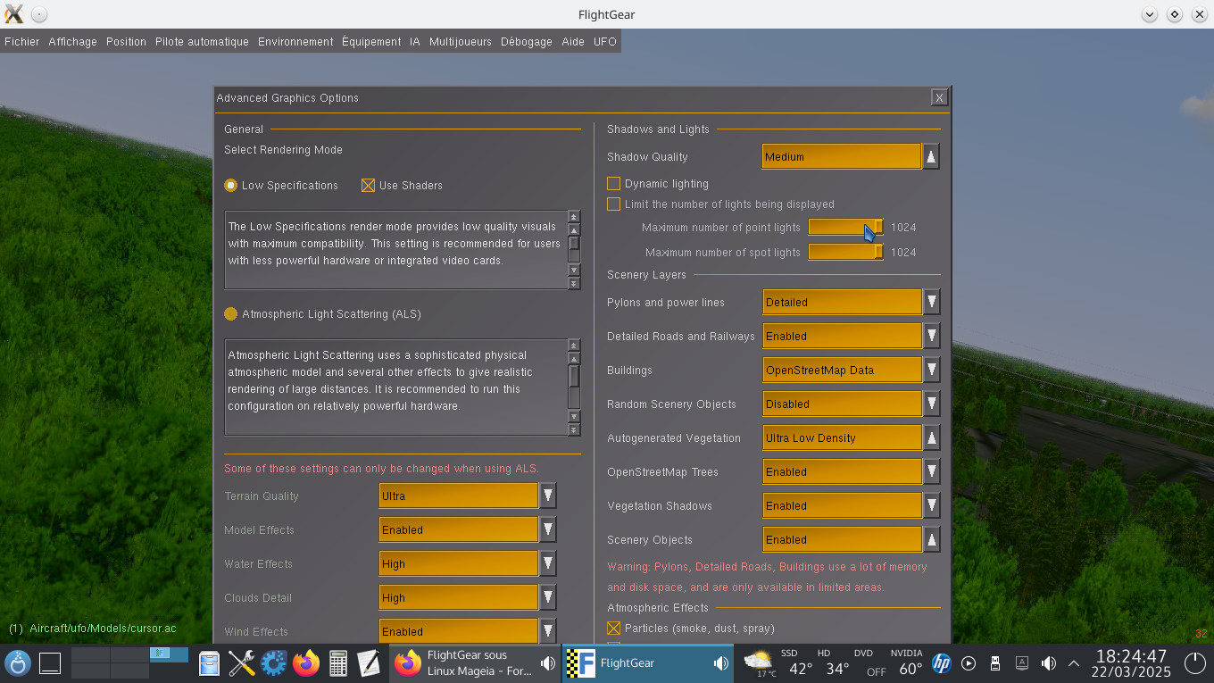Open the Fichier menu
The height and width of the screenshot is (683, 1214).
coord(22,42)
